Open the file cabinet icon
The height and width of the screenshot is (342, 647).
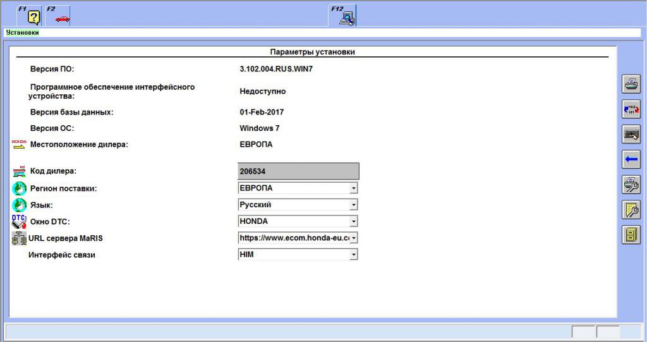pos(631,235)
